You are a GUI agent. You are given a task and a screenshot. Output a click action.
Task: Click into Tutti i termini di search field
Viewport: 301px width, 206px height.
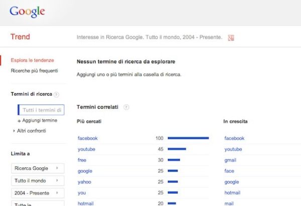[x=42, y=110]
